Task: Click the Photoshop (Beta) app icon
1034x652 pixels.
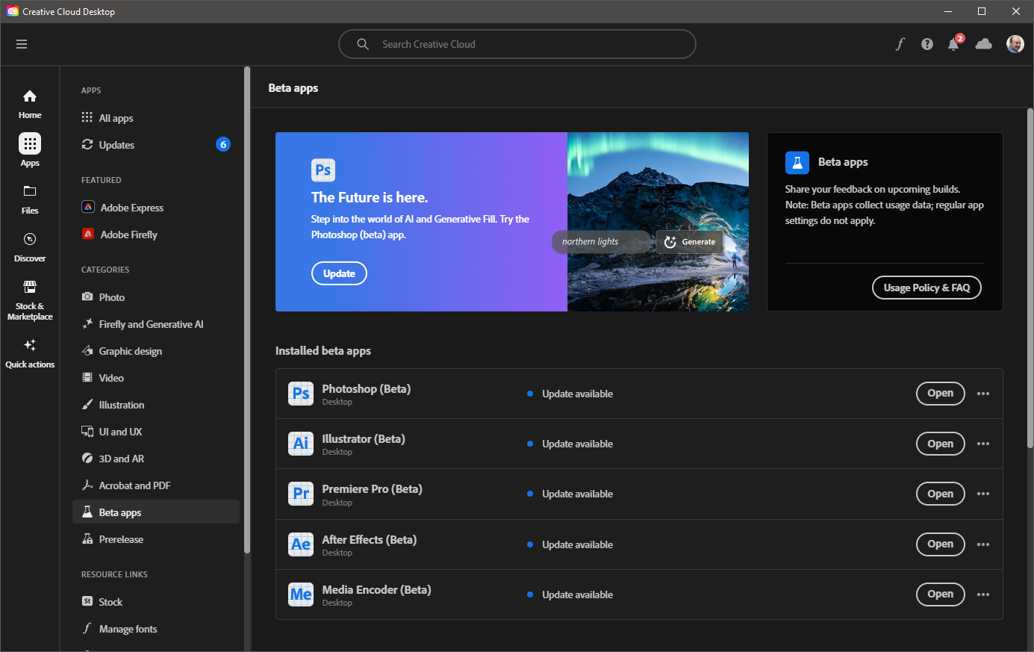Action: pyautogui.click(x=300, y=393)
